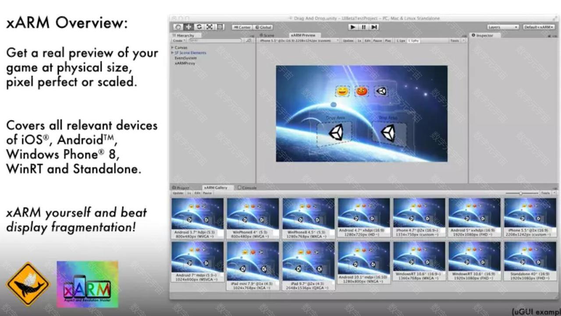
Task: Toggle Edit in the xARM Gallery toolbar
Action: pos(198,193)
